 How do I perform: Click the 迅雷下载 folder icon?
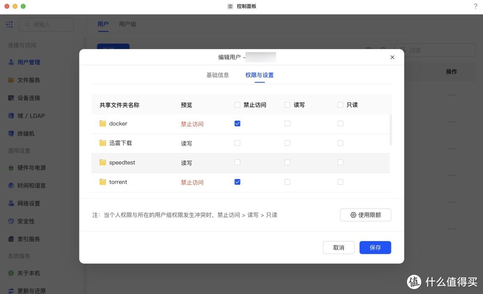coord(103,143)
